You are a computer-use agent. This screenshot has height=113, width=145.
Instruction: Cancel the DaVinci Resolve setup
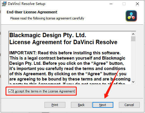[129, 105]
